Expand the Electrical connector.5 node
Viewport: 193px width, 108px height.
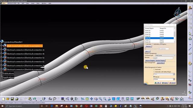(x=1, y=57)
